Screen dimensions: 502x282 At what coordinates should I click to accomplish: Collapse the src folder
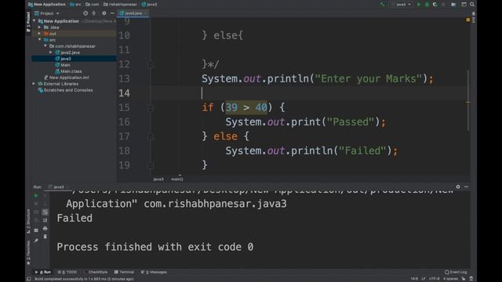pos(40,40)
